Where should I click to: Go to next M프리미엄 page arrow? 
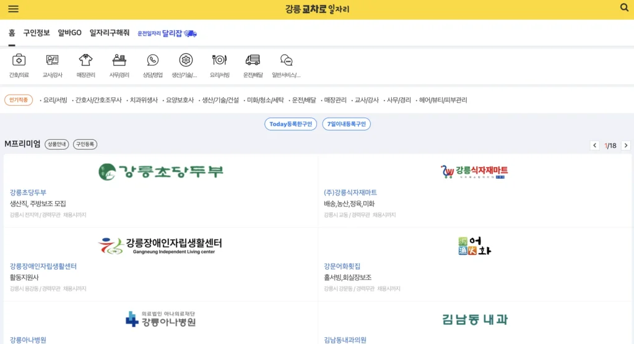click(626, 145)
